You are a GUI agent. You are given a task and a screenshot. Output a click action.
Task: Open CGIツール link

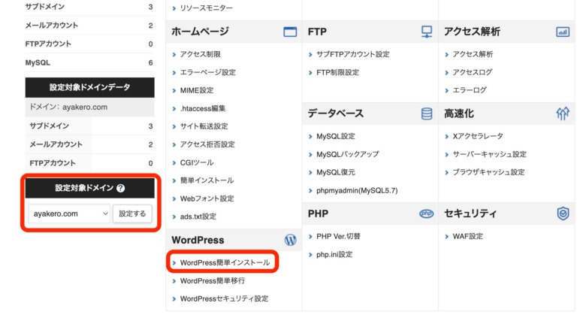tap(197, 162)
